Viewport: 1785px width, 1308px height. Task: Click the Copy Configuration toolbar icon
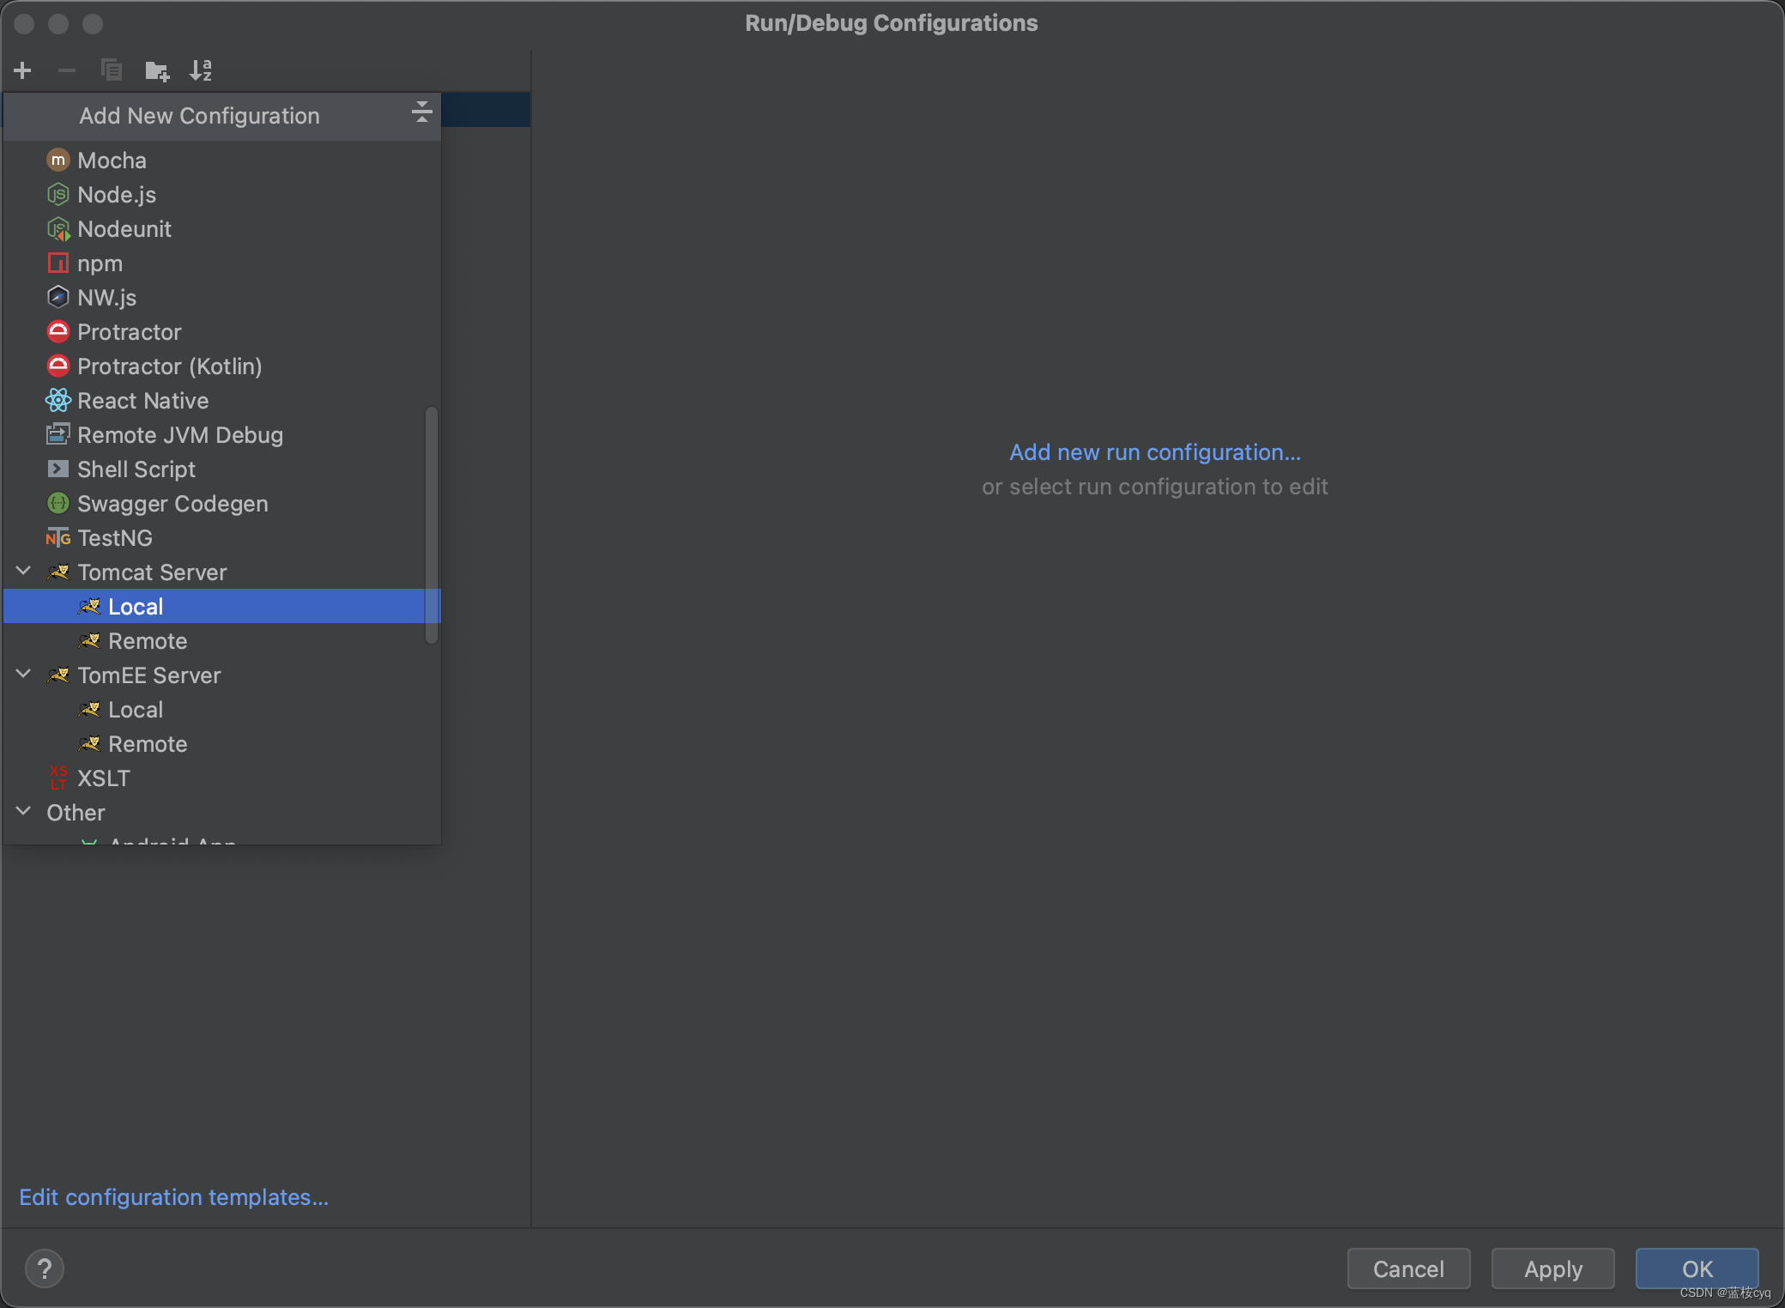pyautogui.click(x=111, y=70)
